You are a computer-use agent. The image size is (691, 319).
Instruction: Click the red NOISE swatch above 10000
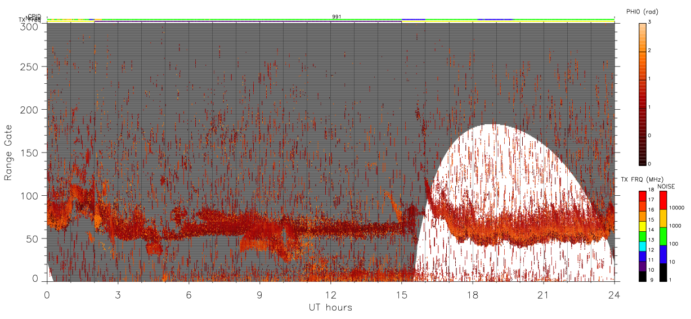click(663, 200)
